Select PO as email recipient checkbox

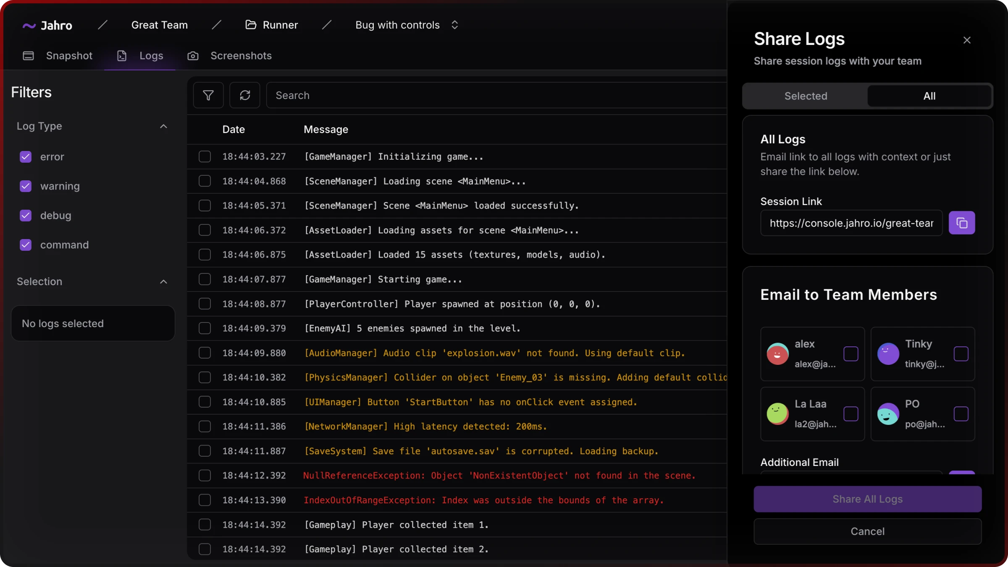pos(961,414)
